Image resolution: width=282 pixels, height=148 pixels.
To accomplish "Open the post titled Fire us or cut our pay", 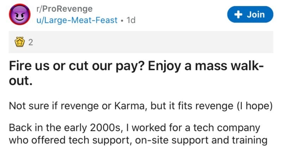I will [x=136, y=73].
